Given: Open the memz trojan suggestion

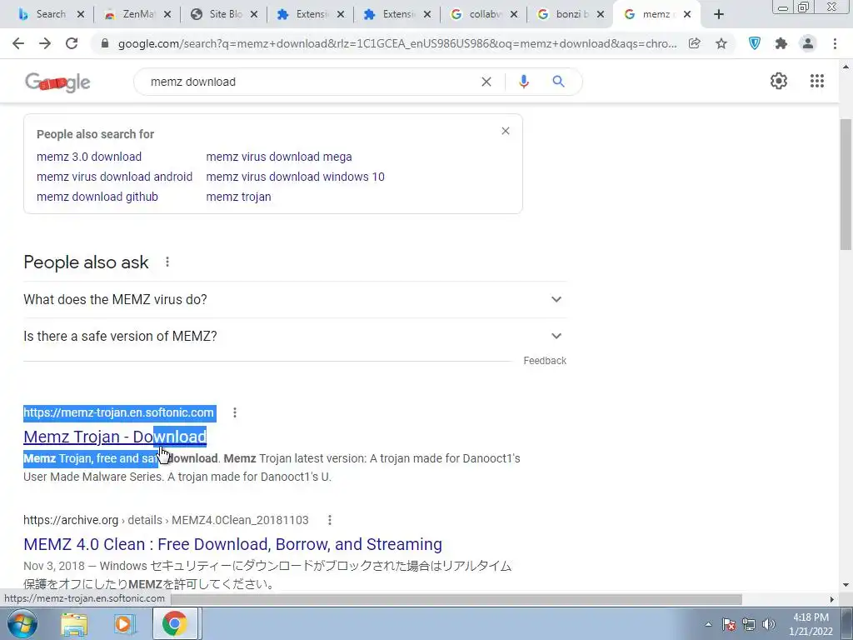Looking at the screenshot, I should point(238,197).
